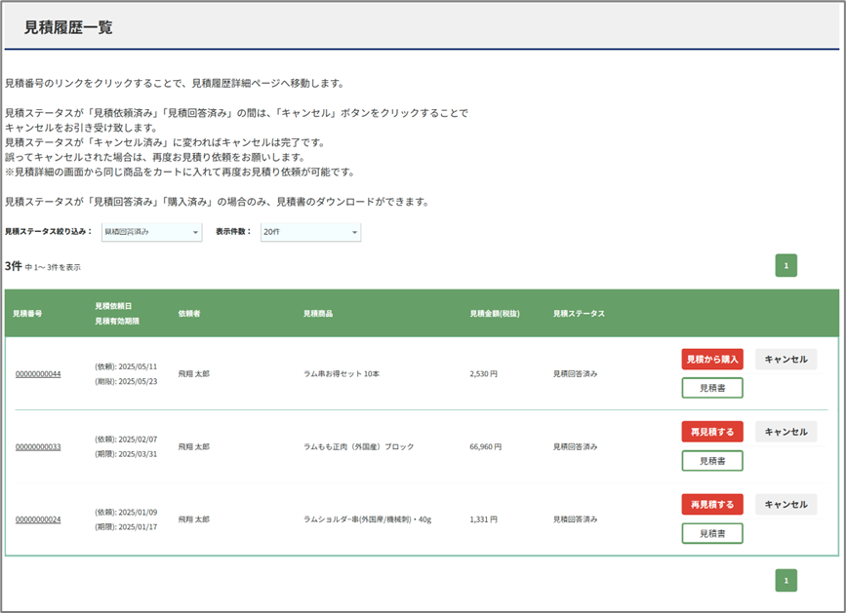Click the 見積金額(税抜) column header

494,314
